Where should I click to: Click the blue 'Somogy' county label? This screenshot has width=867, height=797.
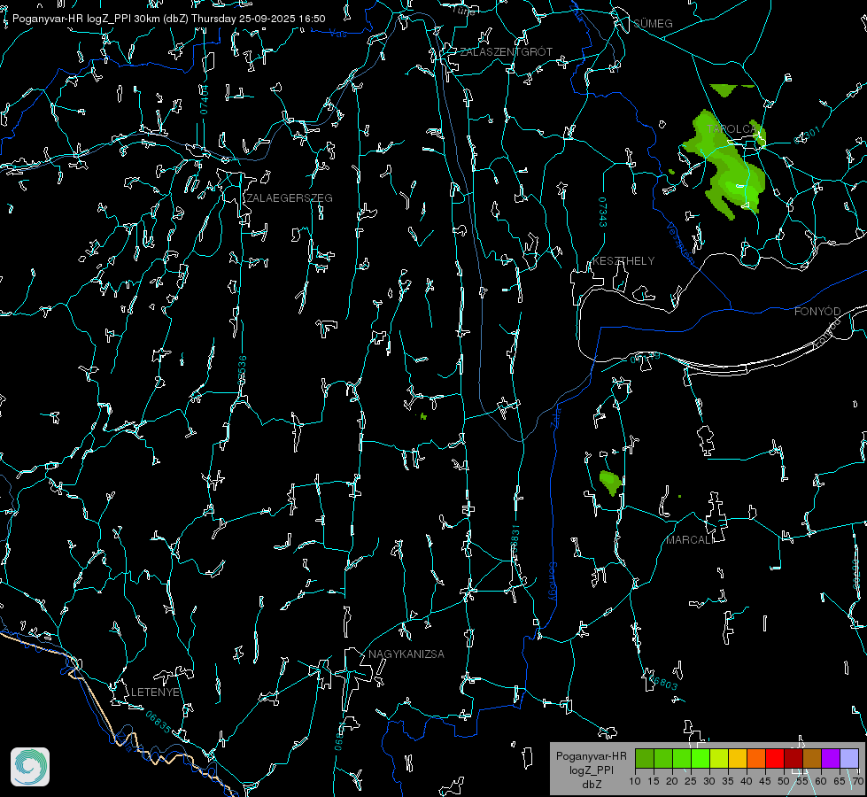click(553, 583)
